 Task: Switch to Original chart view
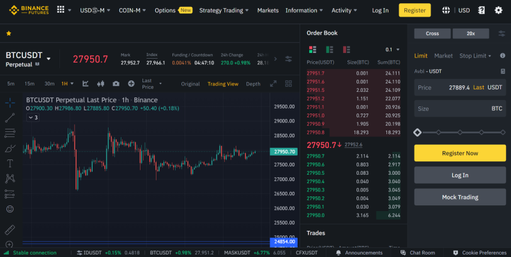pyautogui.click(x=190, y=84)
